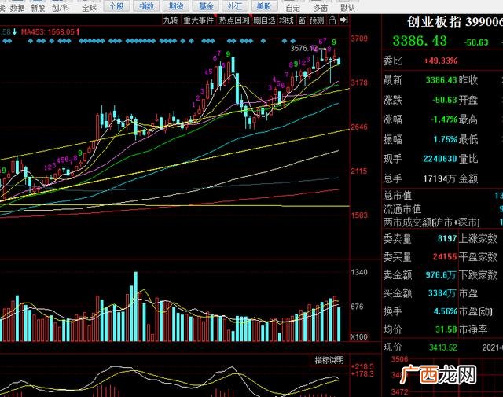
Task: Click the 1340 volume axis label
Action: click(359, 273)
